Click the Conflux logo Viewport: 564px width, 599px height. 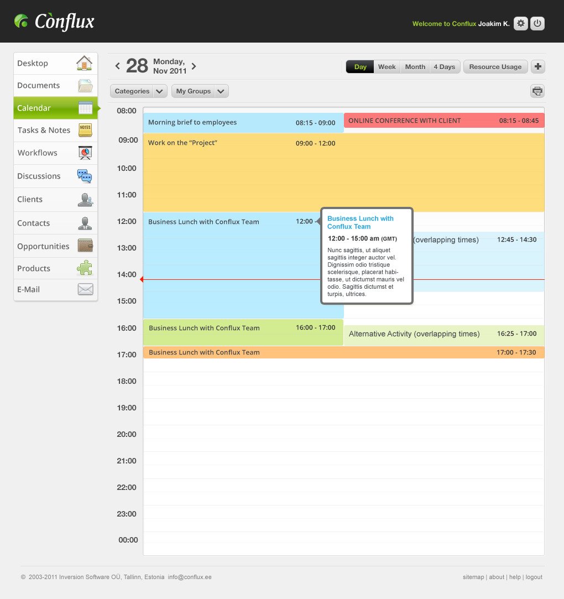[54, 22]
